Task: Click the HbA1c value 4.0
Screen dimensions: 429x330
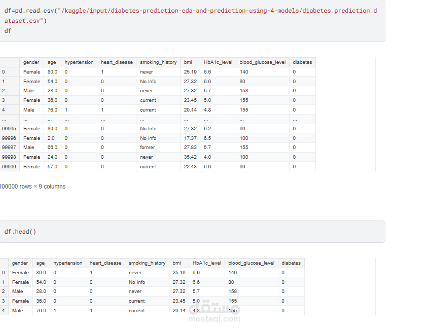Action: (207, 157)
